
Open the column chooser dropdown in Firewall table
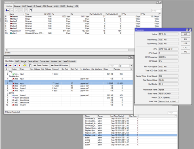pos(131,69)
